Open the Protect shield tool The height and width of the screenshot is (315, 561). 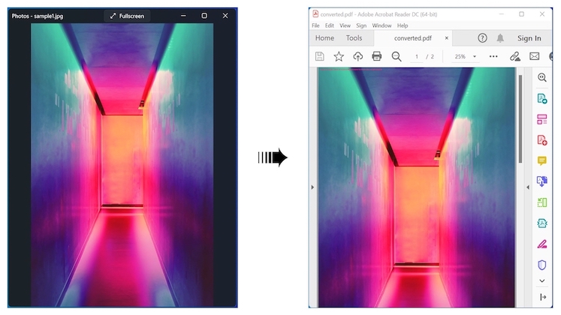[x=541, y=265]
